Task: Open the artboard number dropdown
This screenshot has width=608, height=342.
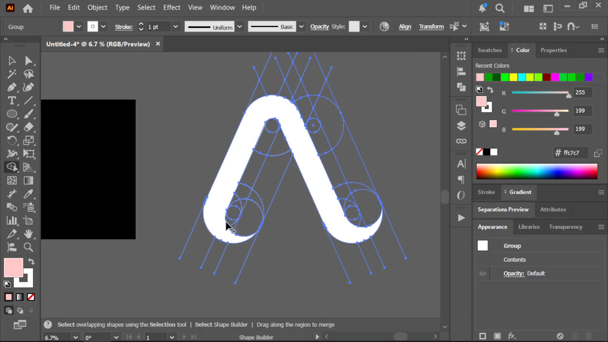Action: pyautogui.click(x=172, y=337)
